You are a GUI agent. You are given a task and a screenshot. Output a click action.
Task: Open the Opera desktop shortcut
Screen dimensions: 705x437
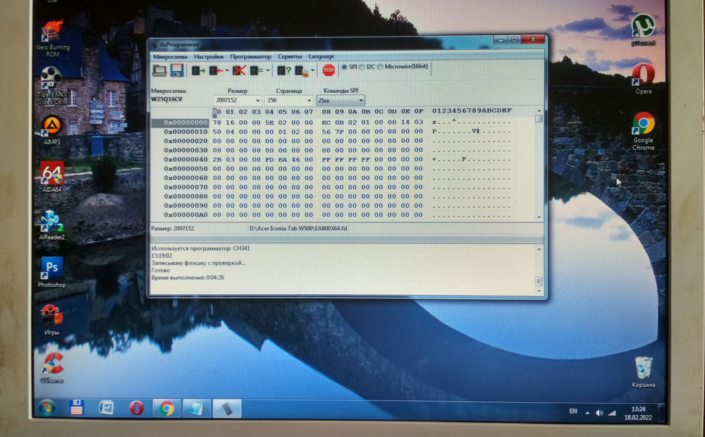[x=643, y=79]
